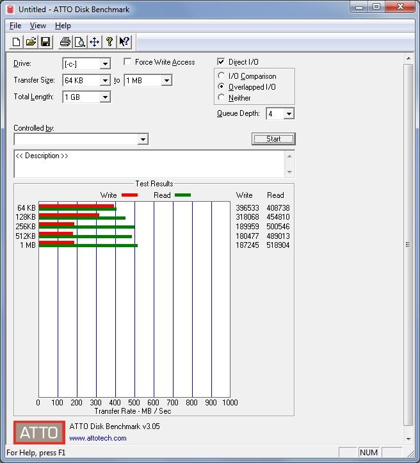
Task: Enable the Force Write Access checkbox
Action: [127, 62]
